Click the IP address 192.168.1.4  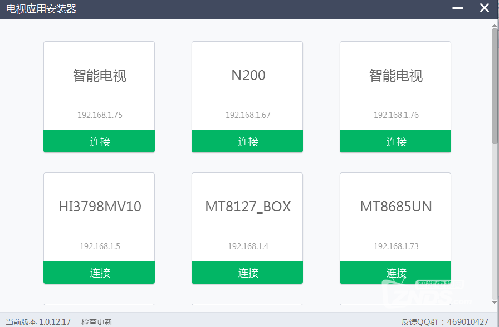248,246
